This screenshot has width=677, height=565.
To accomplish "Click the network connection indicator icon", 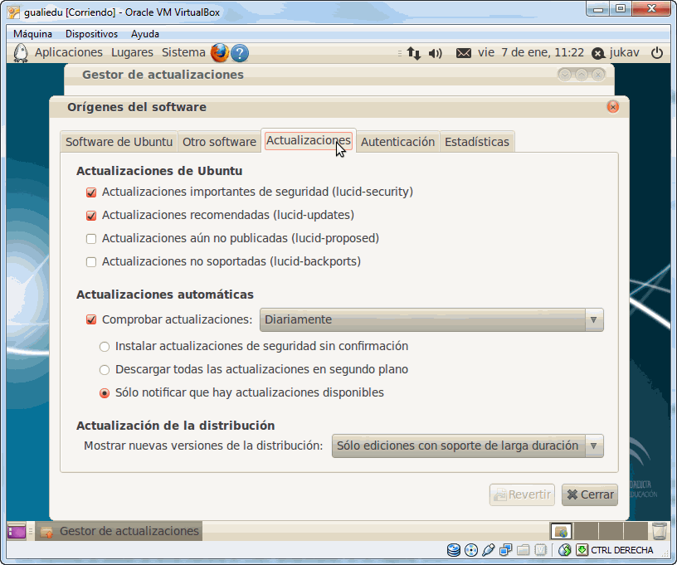I will click(x=414, y=53).
